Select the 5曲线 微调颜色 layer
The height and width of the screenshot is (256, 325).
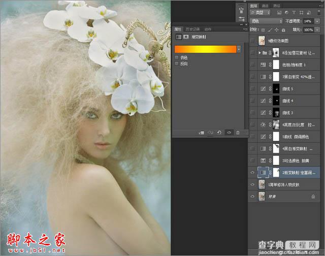coord(284,137)
